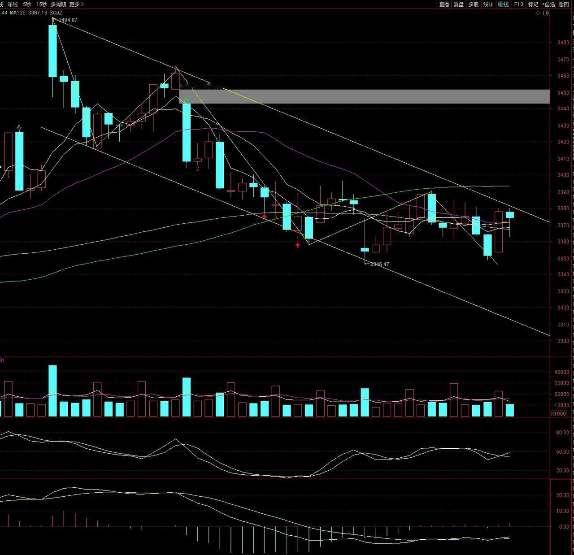Click the 50.00 oscillator axis label

click(562, 452)
